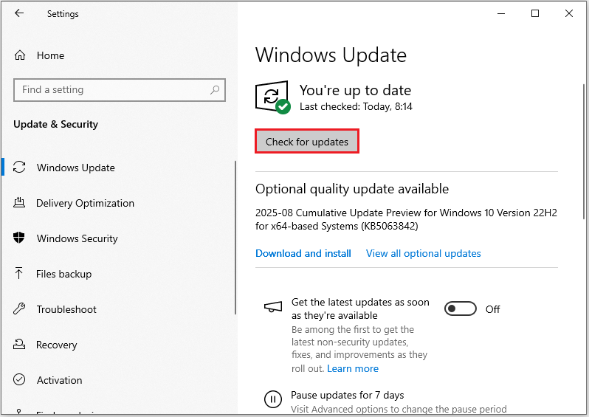This screenshot has width=589, height=417.
Task: Click Download and install link
Action: tap(303, 253)
